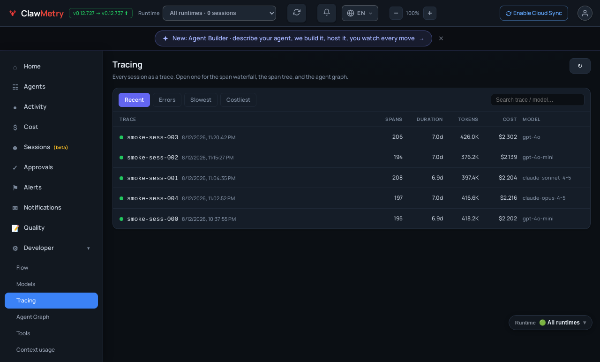
Task: Open Agent Graph under Developer
Action: [52, 317]
